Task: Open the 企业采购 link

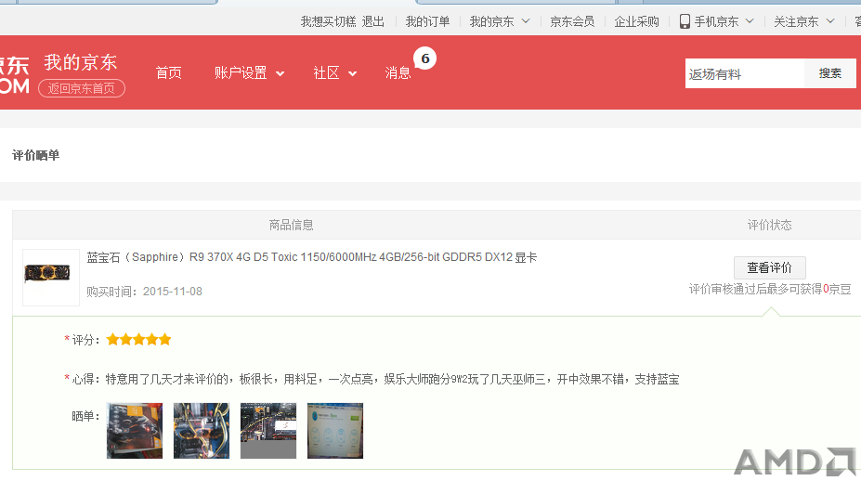Action: coord(636,21)
